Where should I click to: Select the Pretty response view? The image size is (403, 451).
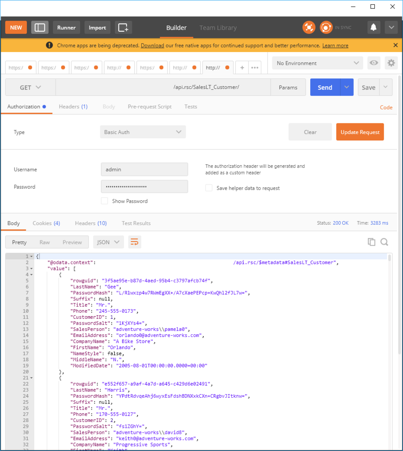tap(19, 242)
